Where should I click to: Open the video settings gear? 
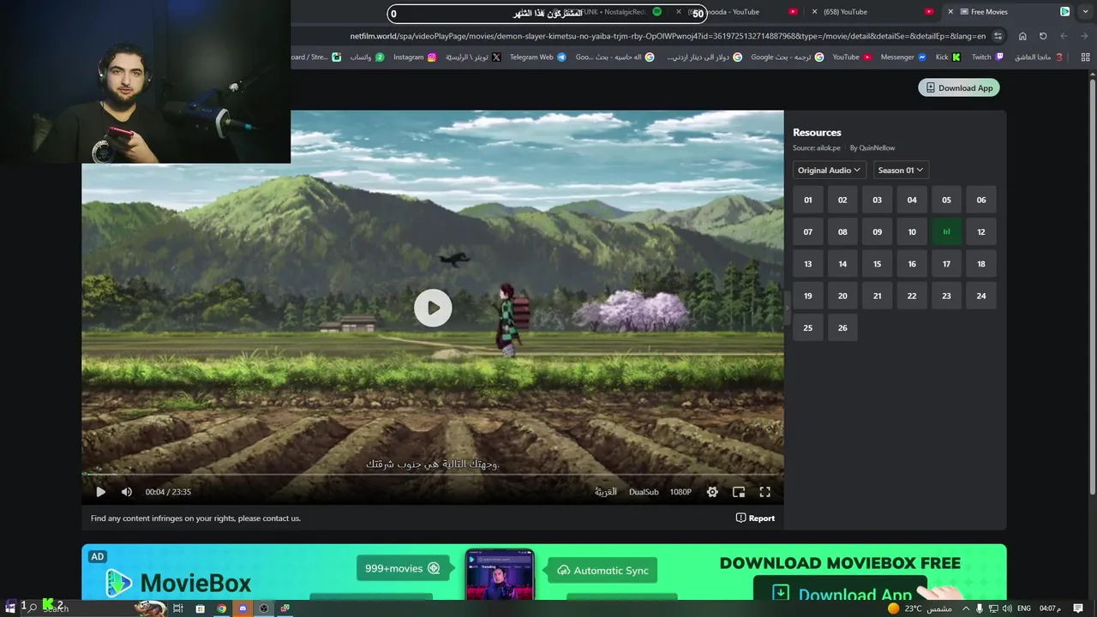[712, 492]
